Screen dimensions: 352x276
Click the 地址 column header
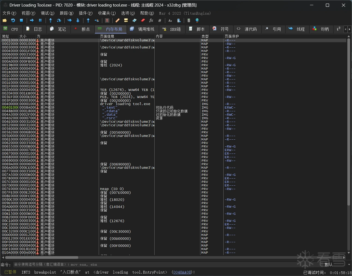10,36
